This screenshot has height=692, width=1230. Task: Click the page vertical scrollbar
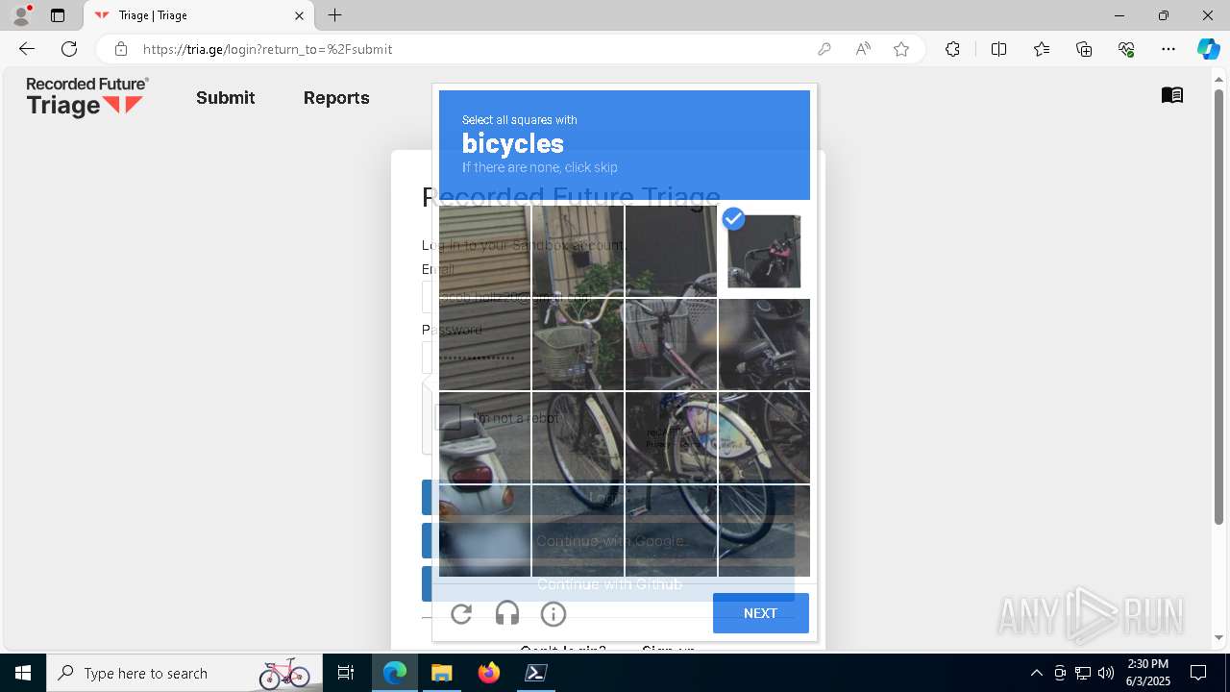tap(1219, 308)
